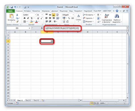Toggle bold (Ж) formatting
This screenshot has height=111, width=135.
(x=24, y=18)
